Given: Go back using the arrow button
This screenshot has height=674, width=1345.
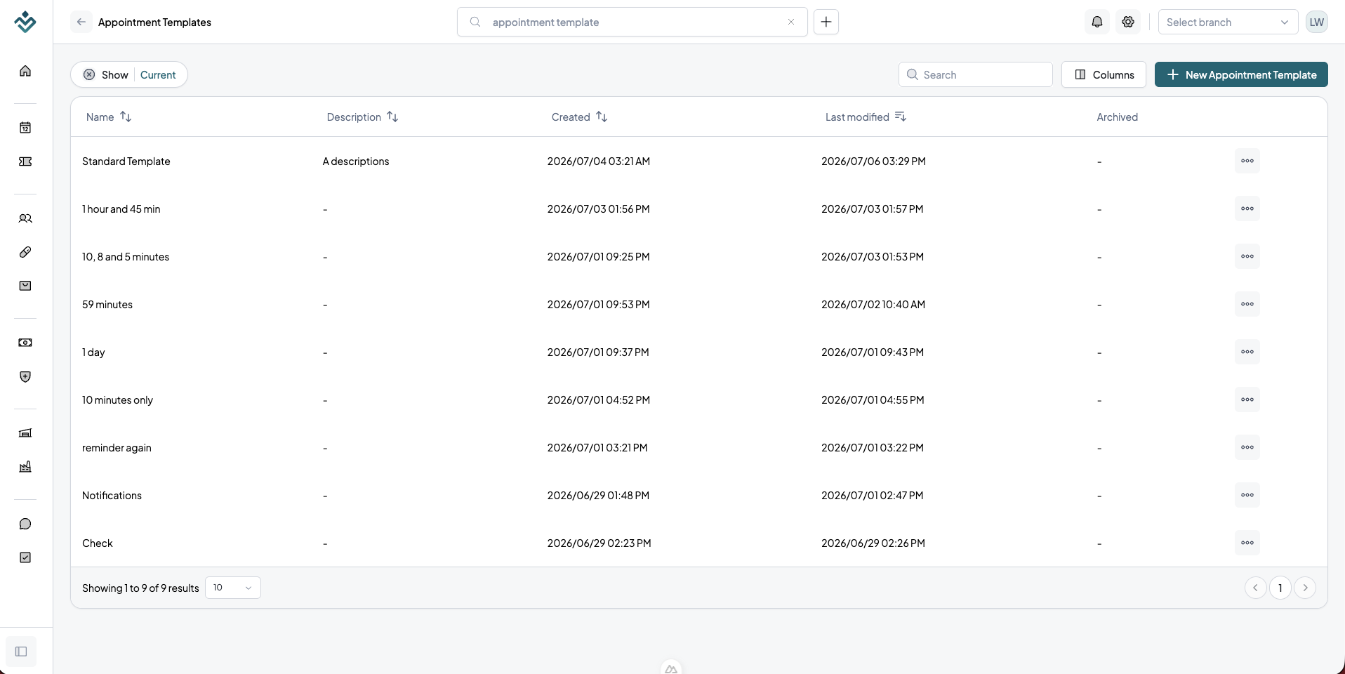Looking at the screenshot, I should coord(81,22).
